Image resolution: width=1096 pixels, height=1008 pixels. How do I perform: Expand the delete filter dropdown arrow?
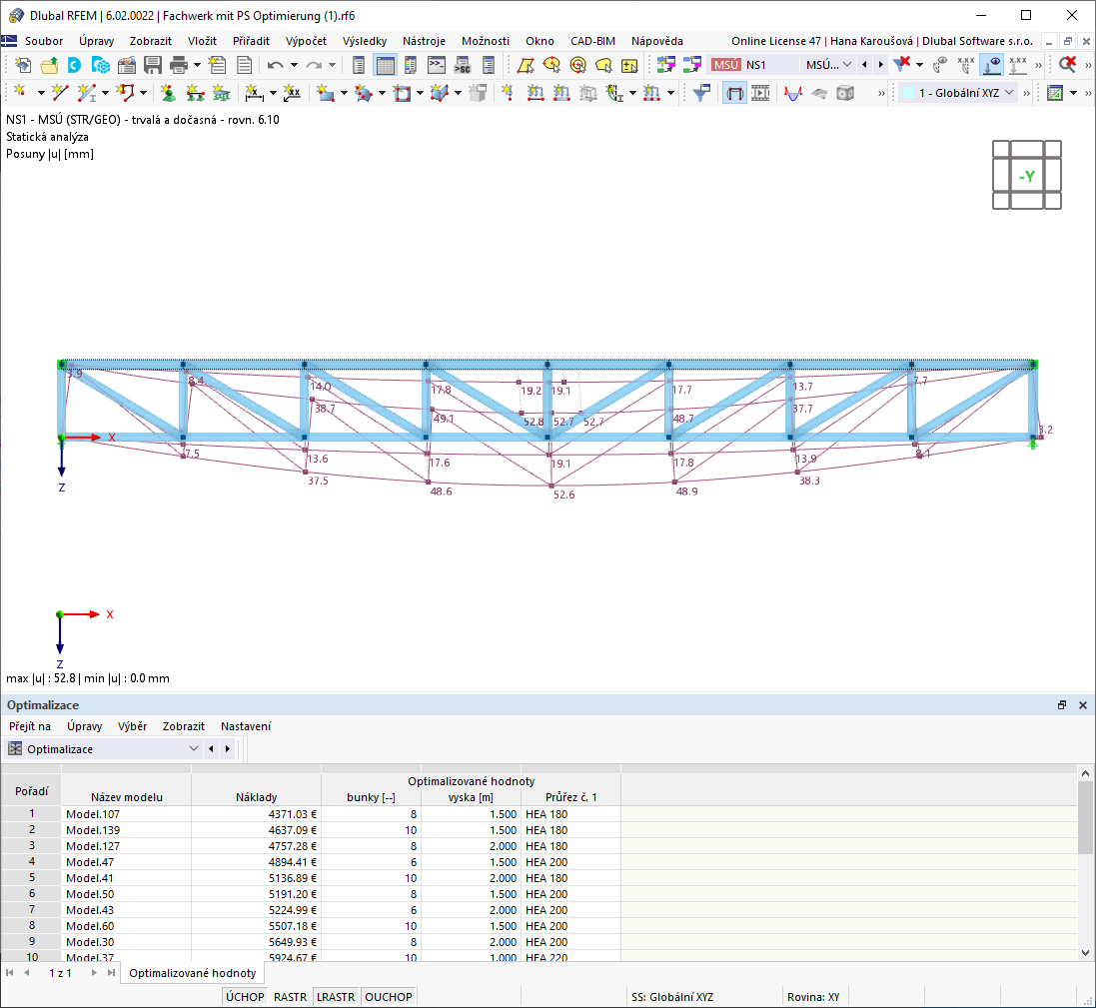tap(919, 65)
